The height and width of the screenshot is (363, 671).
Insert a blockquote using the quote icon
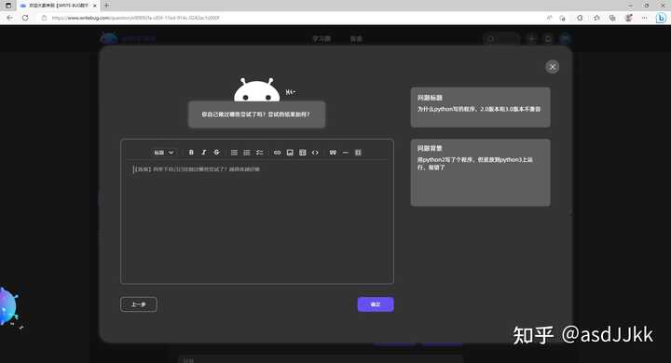tap(333, 153)
